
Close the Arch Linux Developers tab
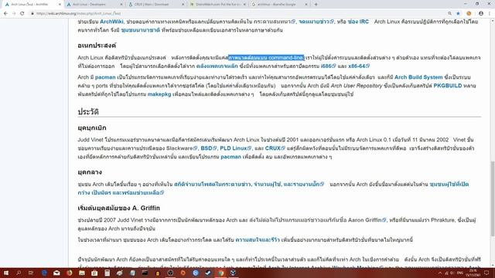point(121,5)
